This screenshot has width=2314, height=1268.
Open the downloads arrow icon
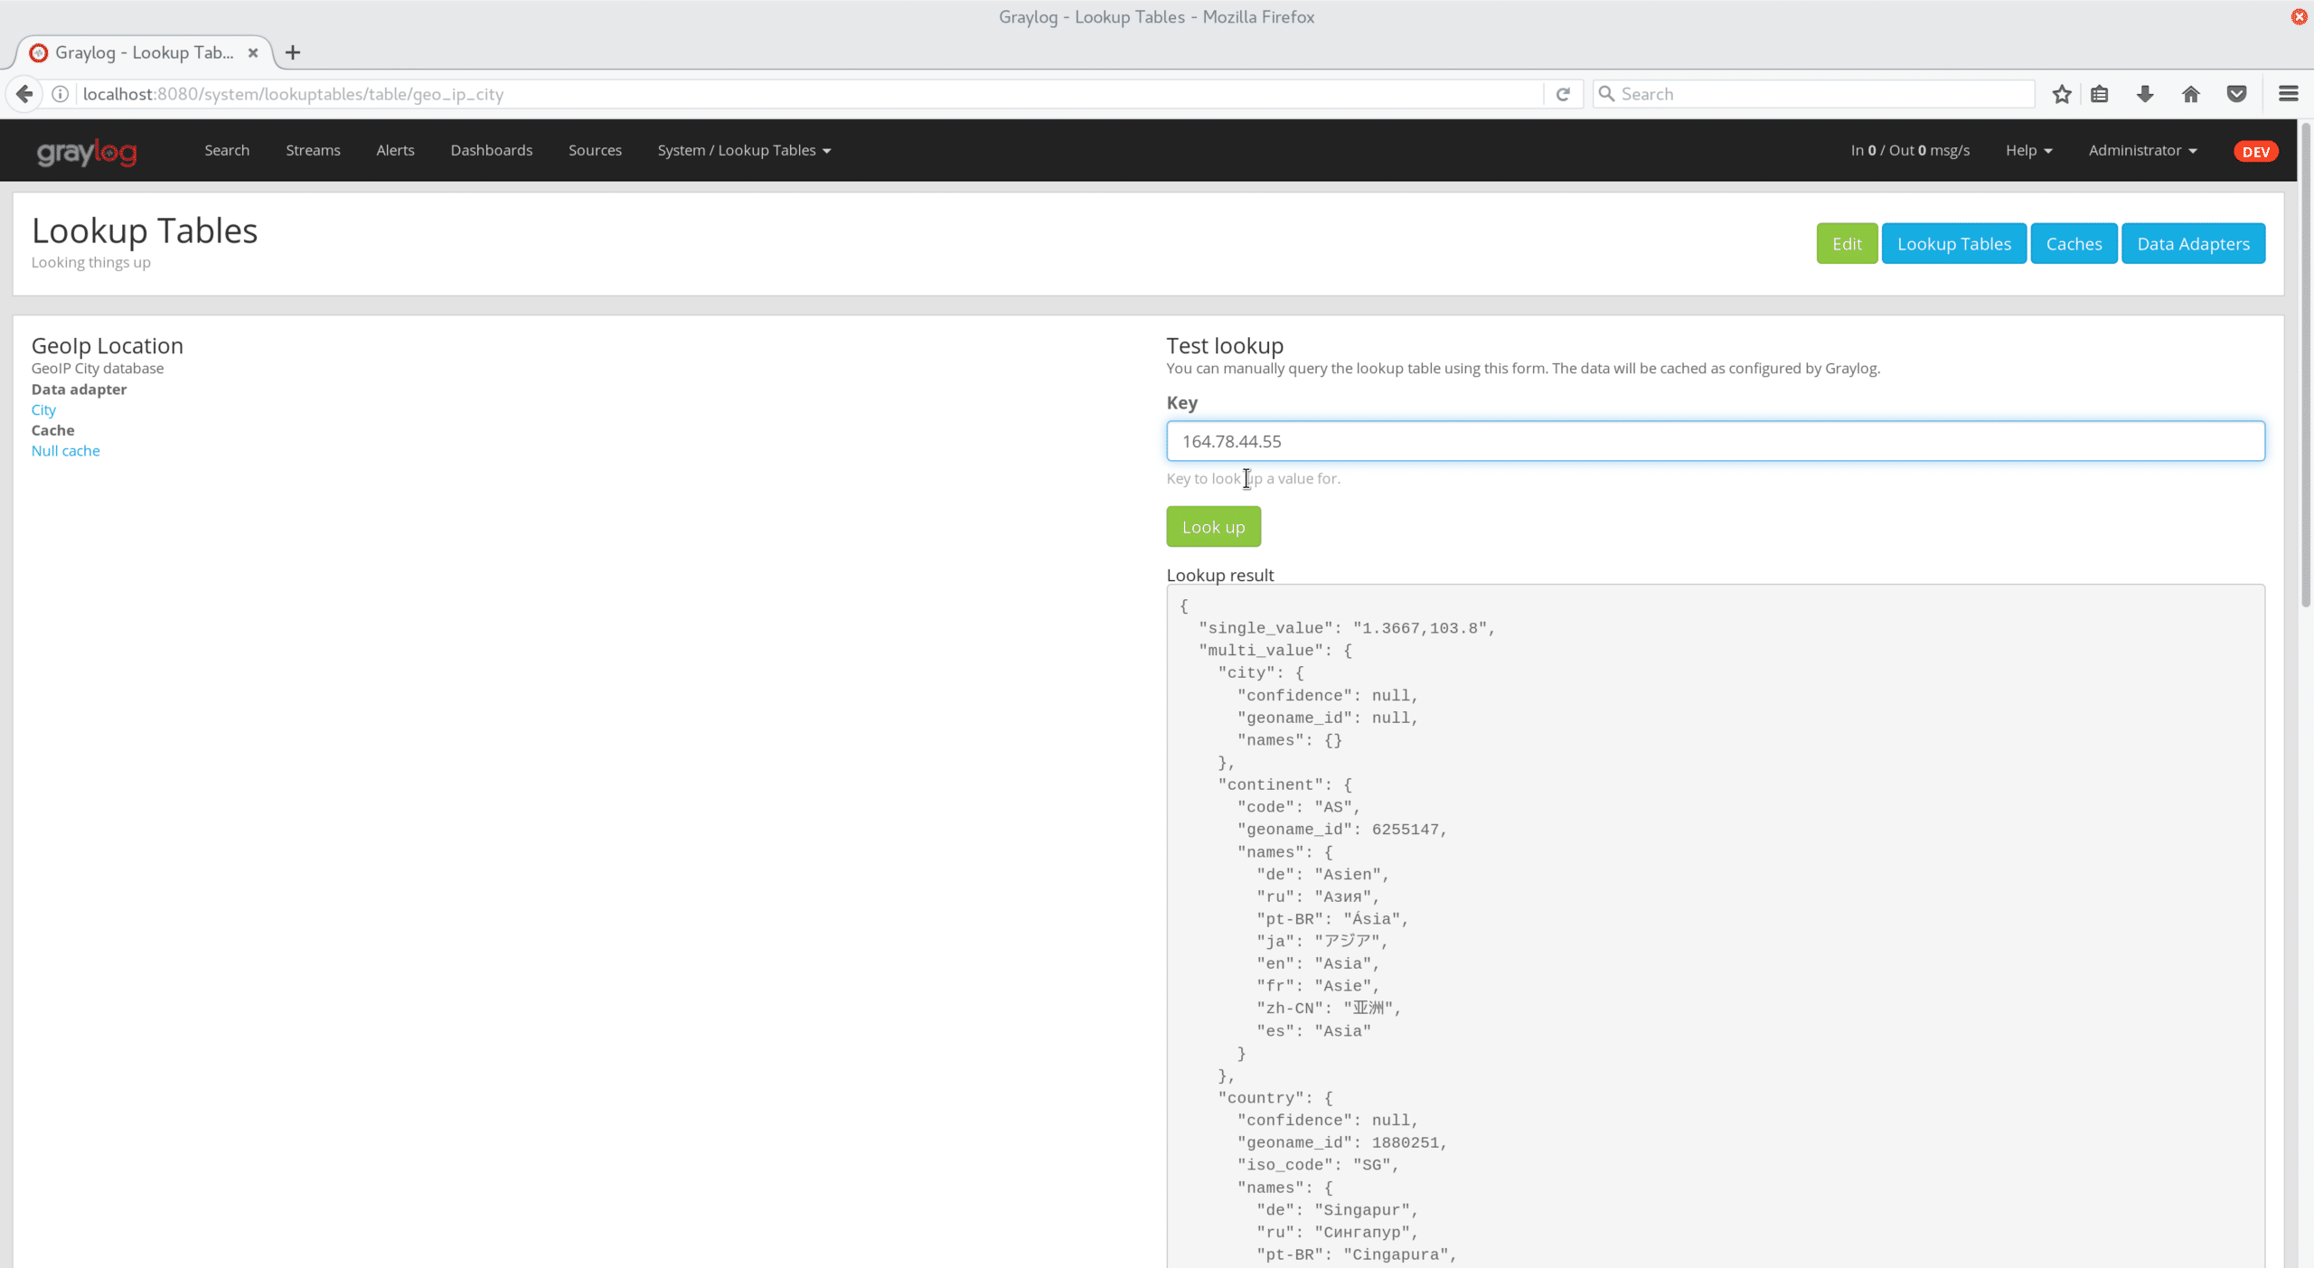click(x=2145, y=94)
